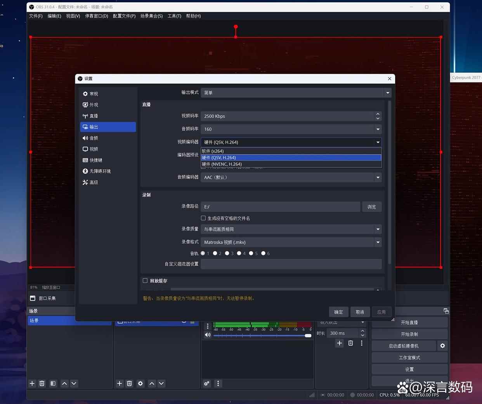Mute audio using the mixer speaker icon
This screenshot has width=482, height=404.
click(x=208, y=335)
